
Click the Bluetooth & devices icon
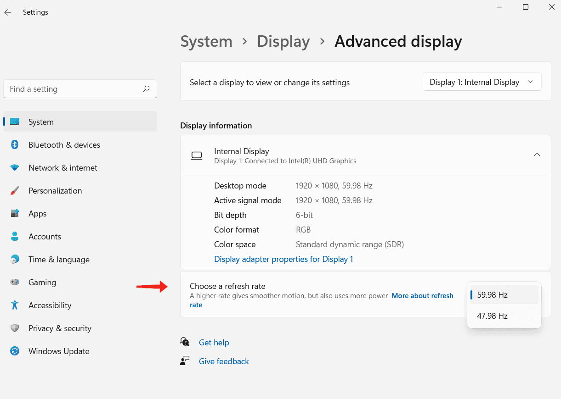[x=15, y=145]
